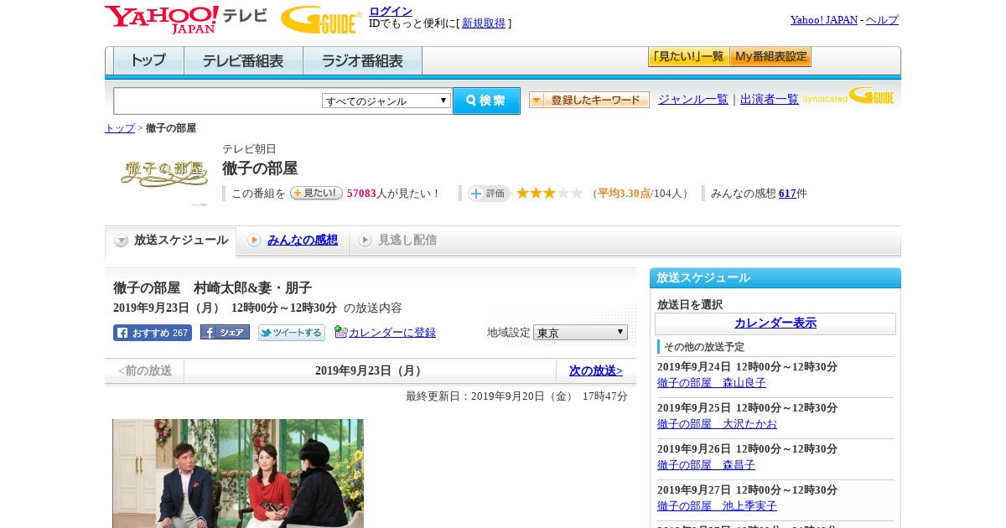Click the 57083人が見たい count text
This screenshot has width=1006, height=528.
click(x=394, y=194)
